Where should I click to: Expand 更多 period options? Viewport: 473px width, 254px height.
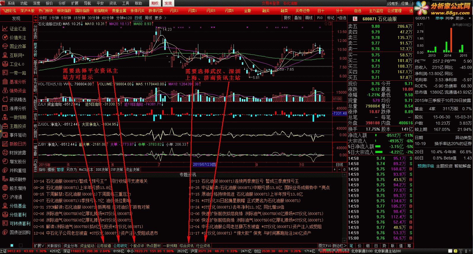click(x=160, y=18)
